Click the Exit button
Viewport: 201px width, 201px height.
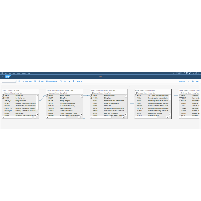(198, 81)
